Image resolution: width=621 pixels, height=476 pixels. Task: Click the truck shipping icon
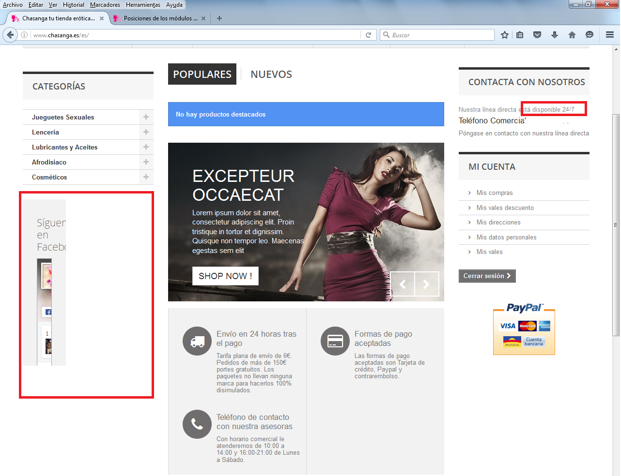(197, 341)
